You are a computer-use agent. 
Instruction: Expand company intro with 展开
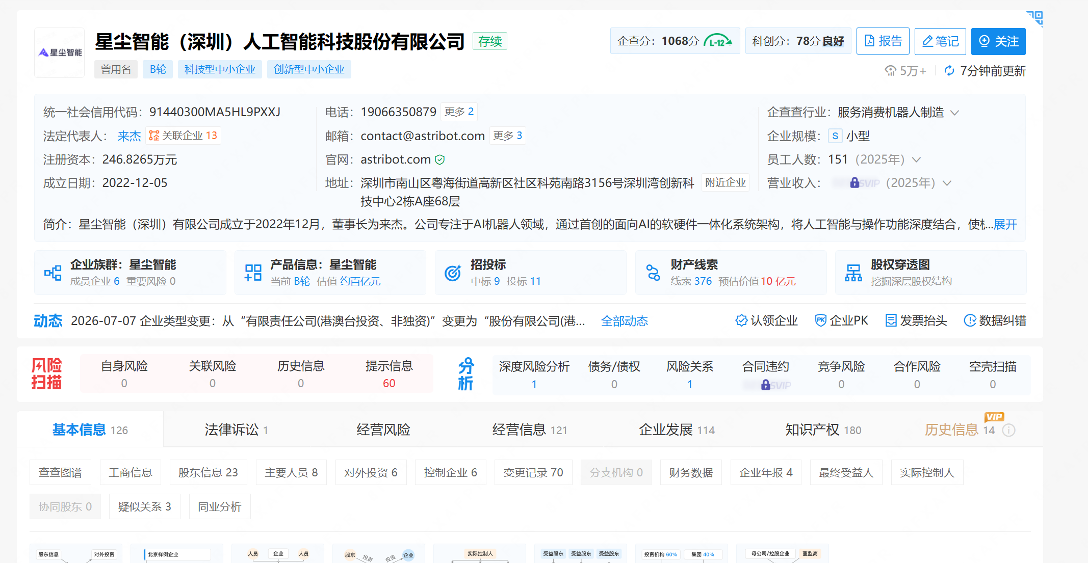pyautogui.click(x=1005, y=225)
